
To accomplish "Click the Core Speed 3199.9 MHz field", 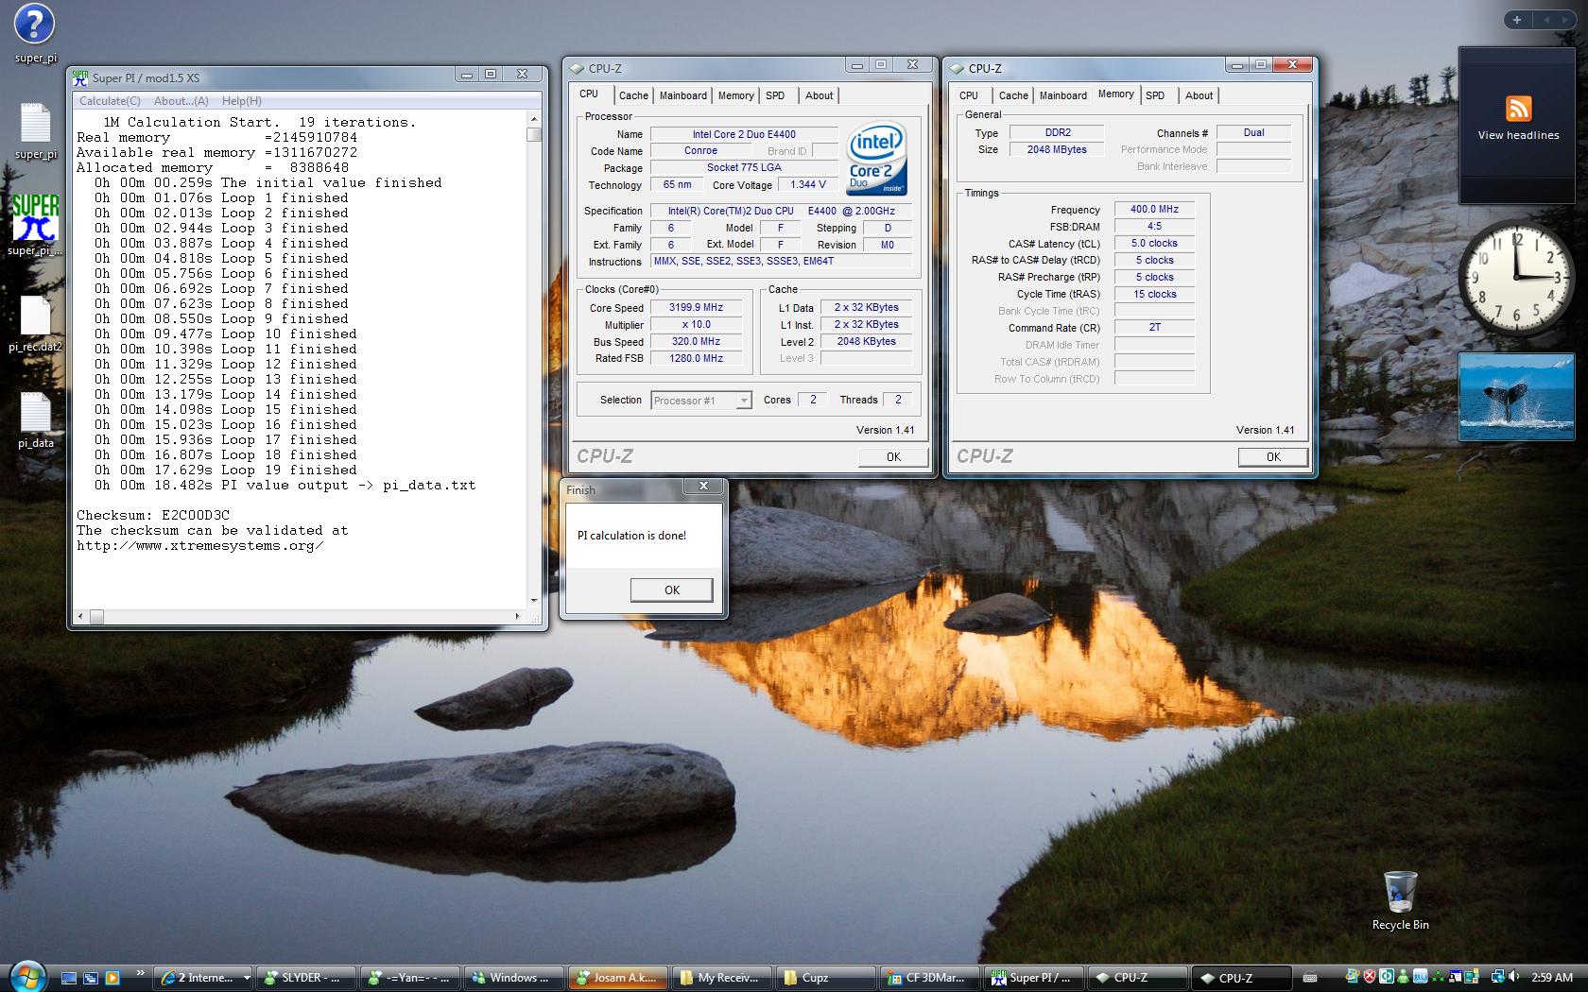I will [697, 307].
